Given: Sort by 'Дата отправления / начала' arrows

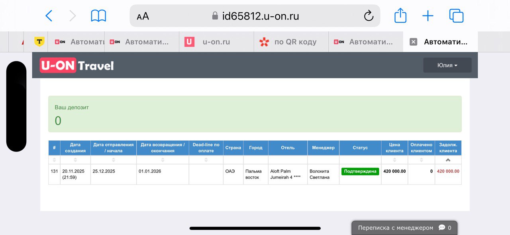Looking at the screenshot, I should (114, 160).
